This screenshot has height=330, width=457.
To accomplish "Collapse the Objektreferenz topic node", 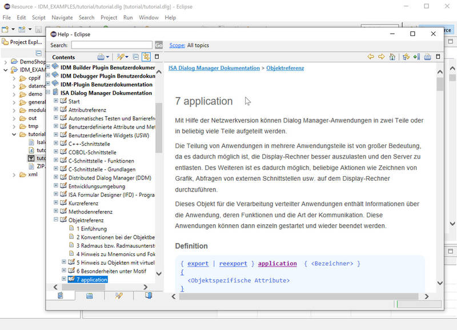I will [x=55, y=220].
